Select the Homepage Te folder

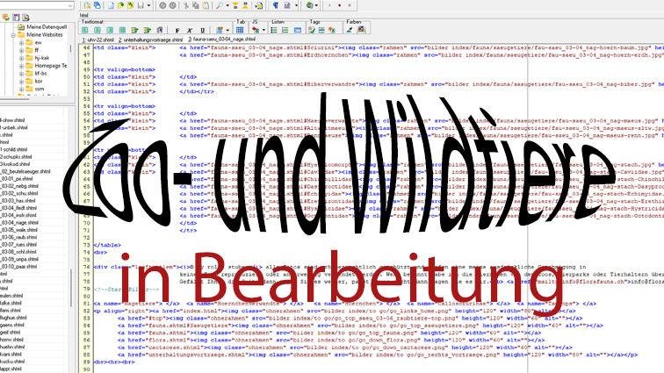click(x=50, y=66)
